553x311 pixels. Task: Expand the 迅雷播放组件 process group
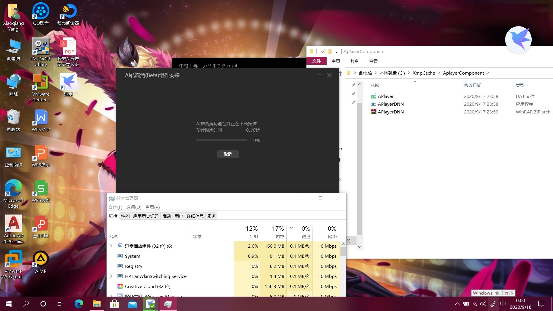(111, 246)
